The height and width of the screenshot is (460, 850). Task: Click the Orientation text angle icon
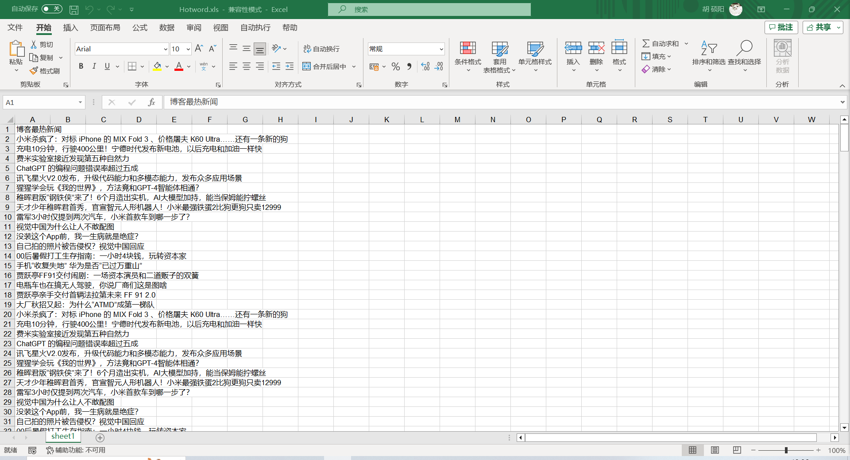pyautogui.click(x=277, y=48)
